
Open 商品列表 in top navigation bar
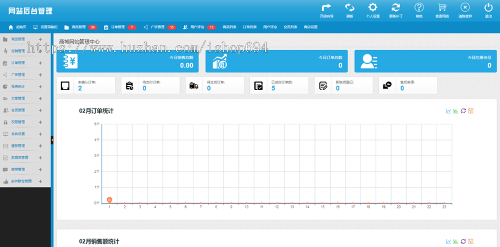click(229, 27)
